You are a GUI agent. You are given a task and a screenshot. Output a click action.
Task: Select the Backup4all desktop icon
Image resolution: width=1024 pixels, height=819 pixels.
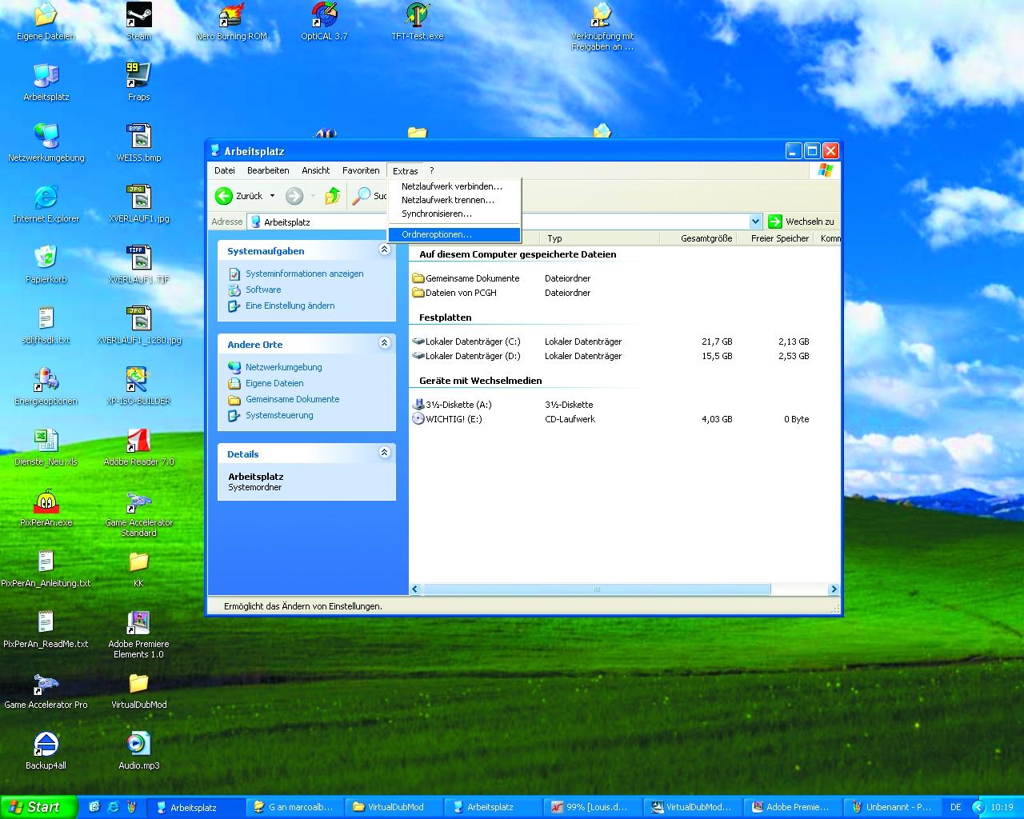[x=46, y=751]
